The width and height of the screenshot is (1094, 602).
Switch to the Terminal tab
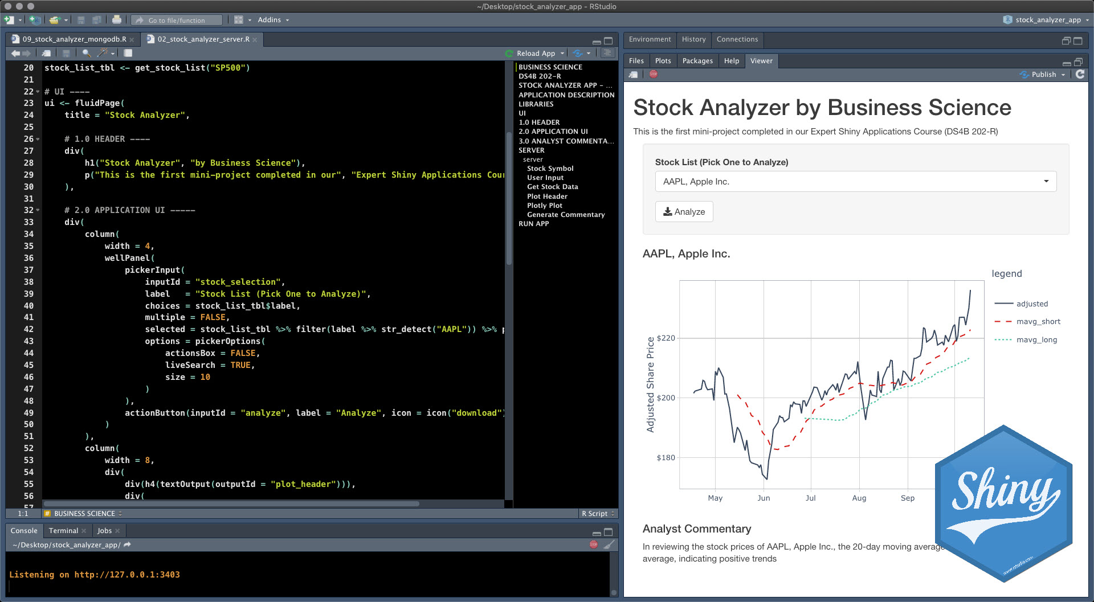[63, 531]
